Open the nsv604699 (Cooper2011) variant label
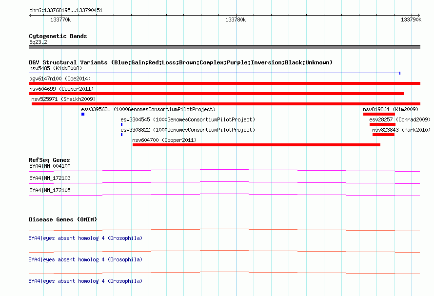The width and height of the screenshot is (434, 296). click(x=61, y=89)
